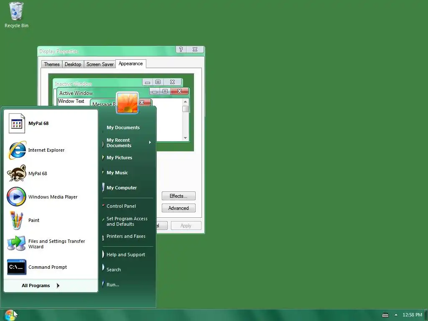Click preview scrollbar up arrow
Screen dimensions: 428x321
click(x=185, y=102)
